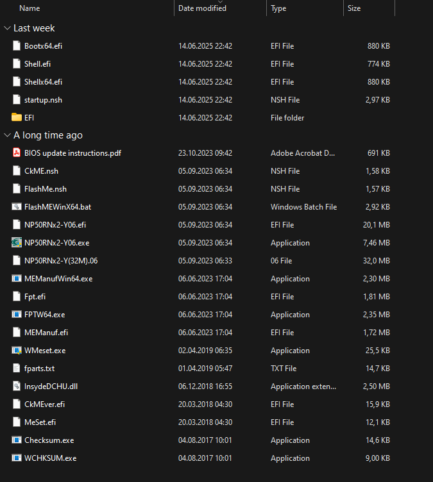Select file name NP50RNx2-Y(32M).06
Screen dimensions: 433x482
pos(61,260)
